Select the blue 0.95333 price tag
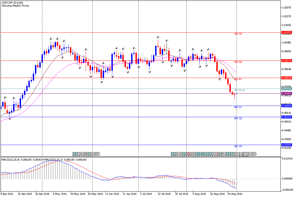The width and height of the screenshot is (295, 197). [287, 117]
